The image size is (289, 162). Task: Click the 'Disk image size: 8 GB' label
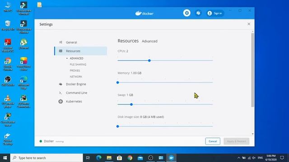pyautogui.click(x=141, y=117)
